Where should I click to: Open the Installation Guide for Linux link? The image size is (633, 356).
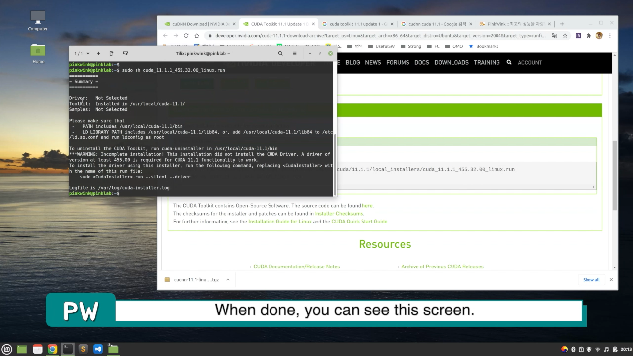(280, 221)
